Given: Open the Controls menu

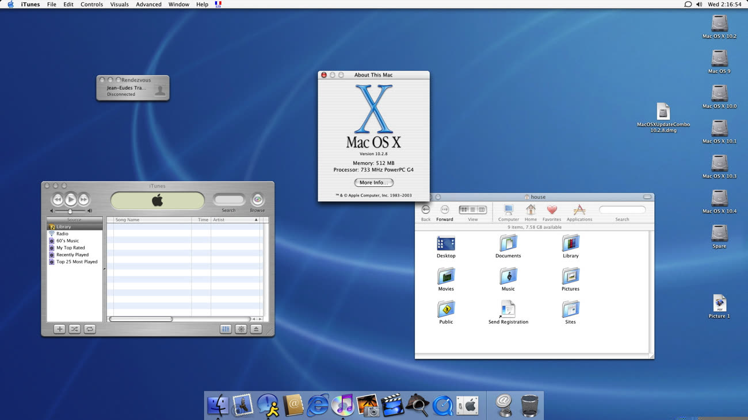Looking at the screenshot, I should (91, 5).
